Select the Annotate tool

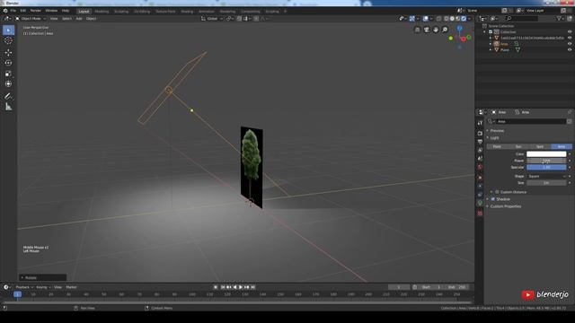coord(8,96)
